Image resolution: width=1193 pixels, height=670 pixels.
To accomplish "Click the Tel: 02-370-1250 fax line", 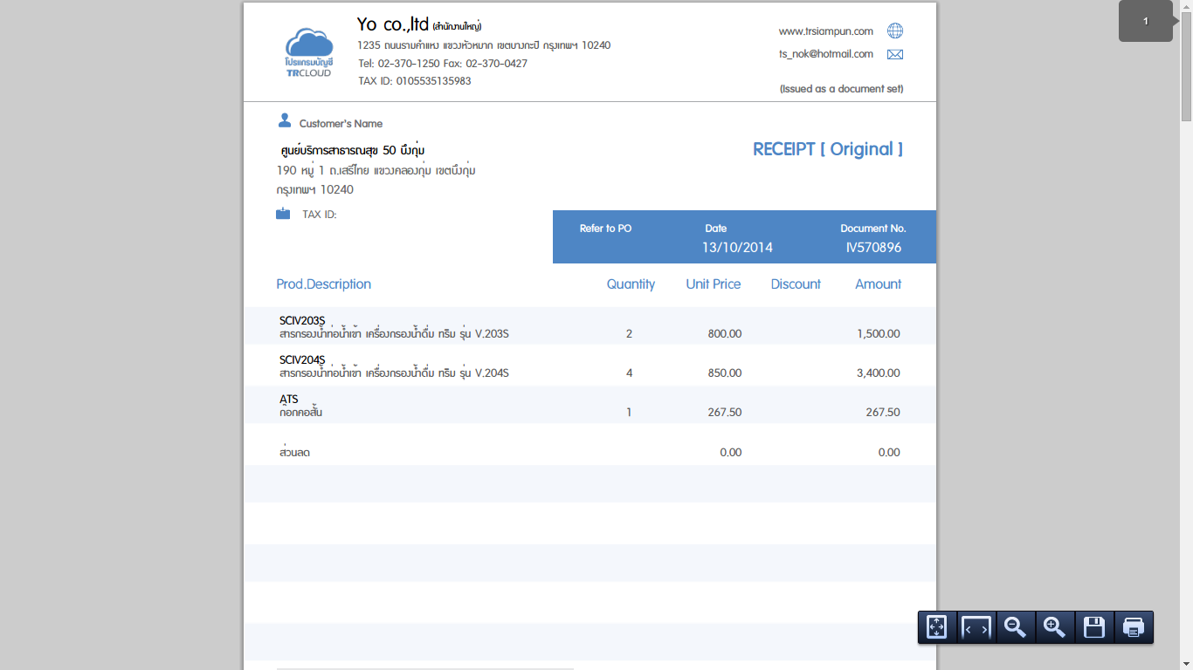I will pos(443,64).
